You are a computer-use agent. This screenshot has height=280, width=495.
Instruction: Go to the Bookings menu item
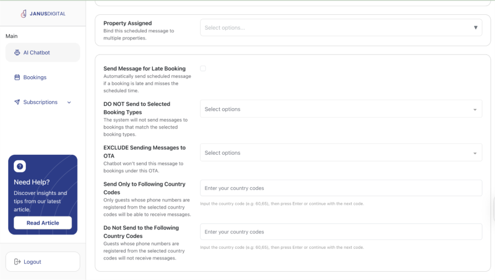[x=35, y=77]
